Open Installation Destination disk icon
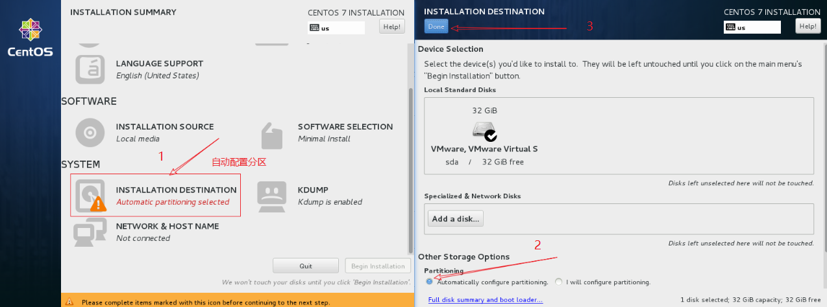This screenshot has height=307, width=827. pos(90,196)
